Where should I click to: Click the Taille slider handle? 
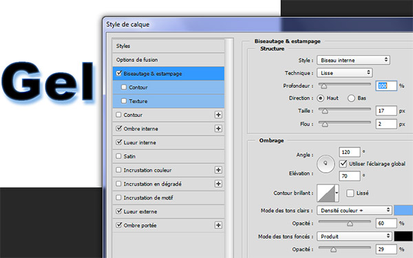(325, 111)
